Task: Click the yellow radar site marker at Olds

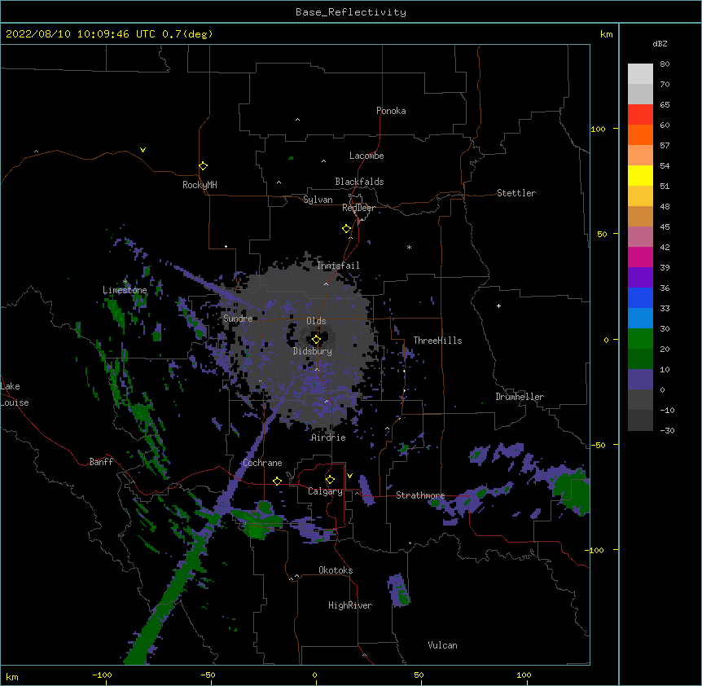Action: pos(316,339)
